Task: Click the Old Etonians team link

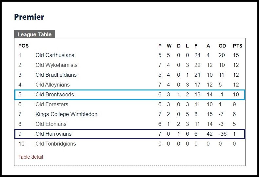Action: (x=51, y=124)
